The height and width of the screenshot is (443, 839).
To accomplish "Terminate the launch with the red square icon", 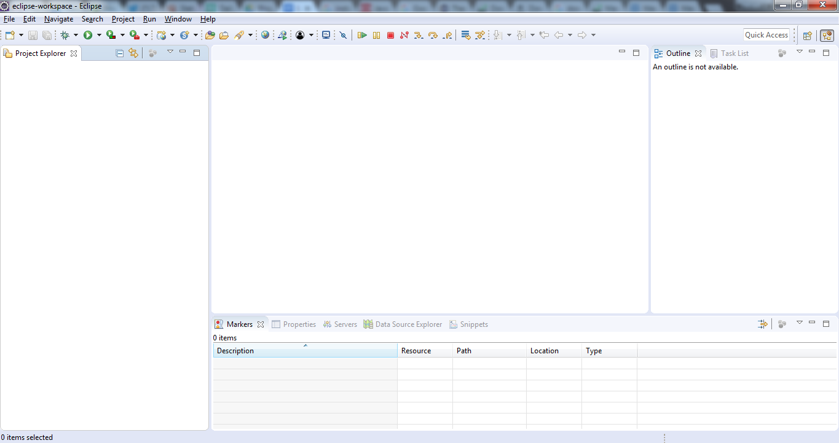I will (x=390, y=35).
